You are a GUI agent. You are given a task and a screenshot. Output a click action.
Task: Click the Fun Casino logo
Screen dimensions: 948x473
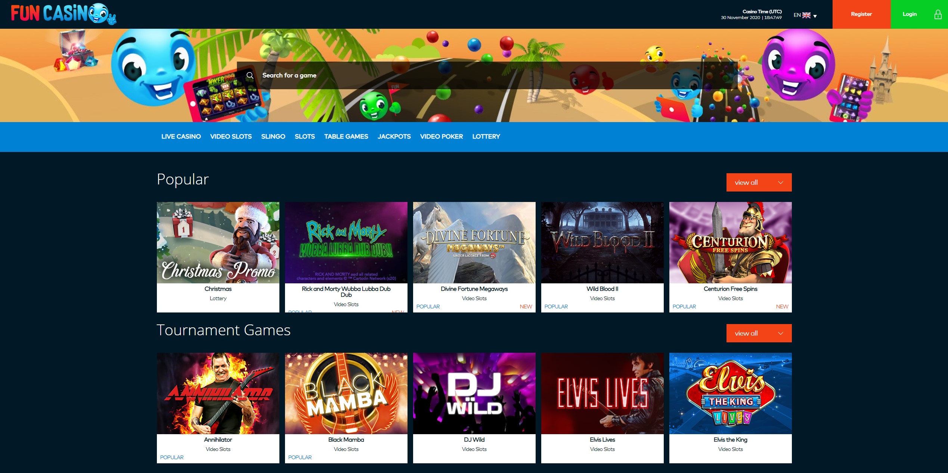[x=63, y=14]
